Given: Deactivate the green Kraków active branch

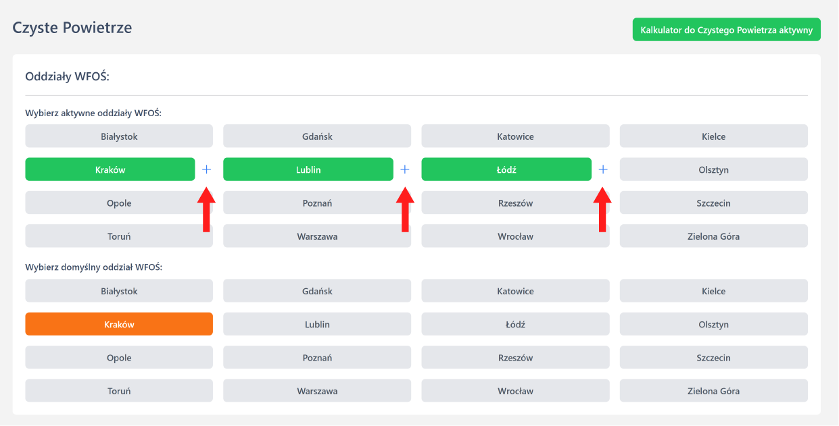Looking at the screenshot, I should (110, 169).
